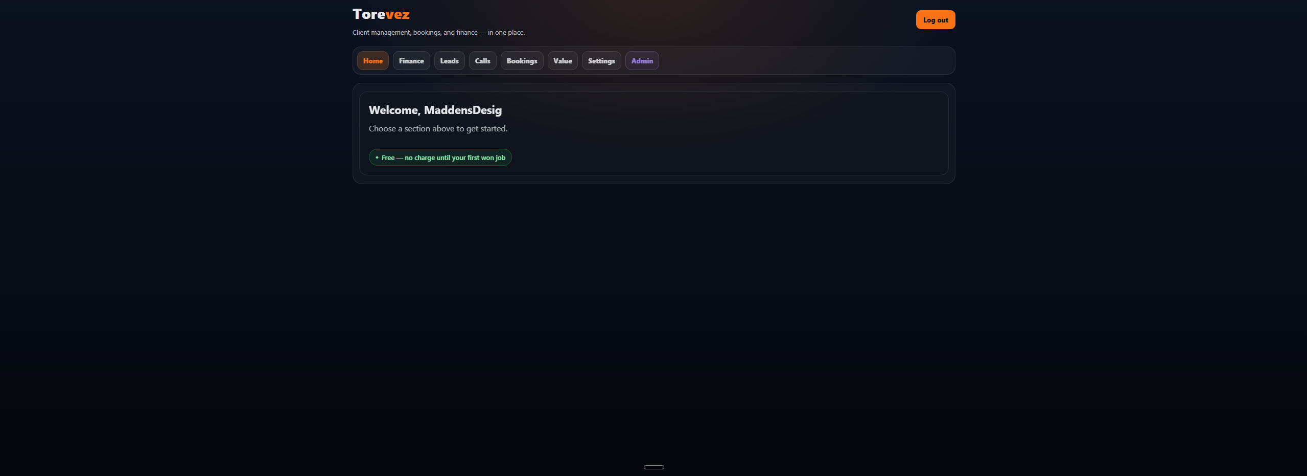Click the free plan status badge
This screenshot has width=1307, height=476.
pos(440,157)
